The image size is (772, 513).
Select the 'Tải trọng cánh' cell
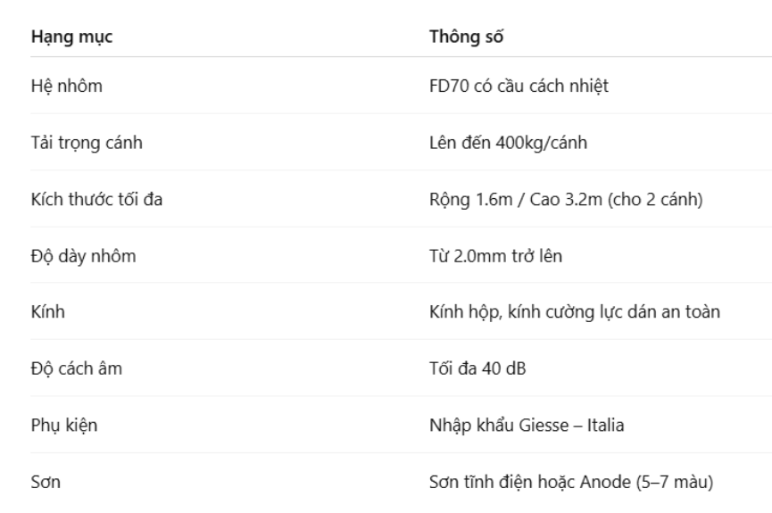click(x=87, y=143)
